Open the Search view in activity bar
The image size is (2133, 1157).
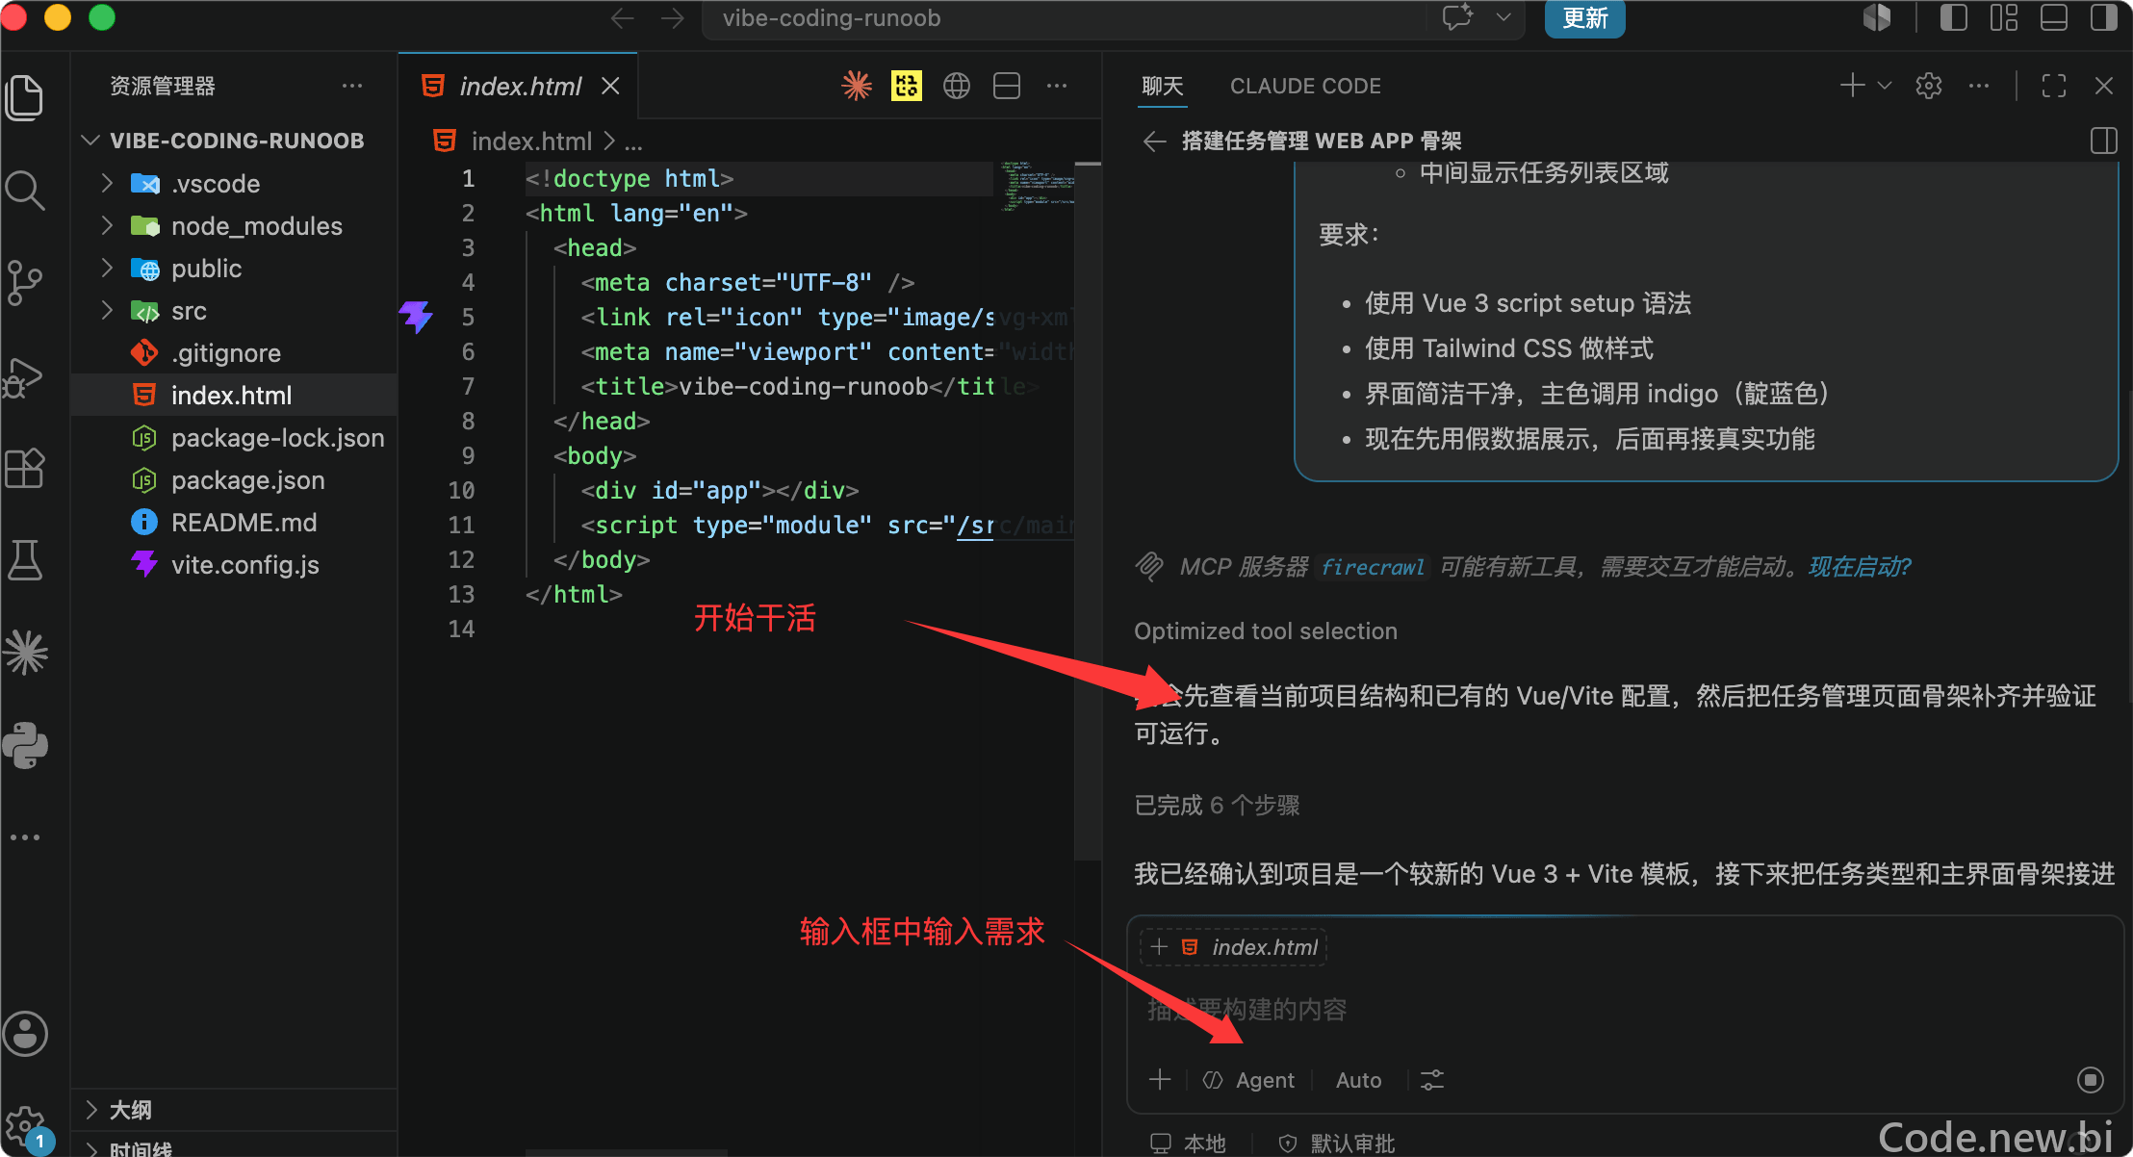click(x=25, y=191)
